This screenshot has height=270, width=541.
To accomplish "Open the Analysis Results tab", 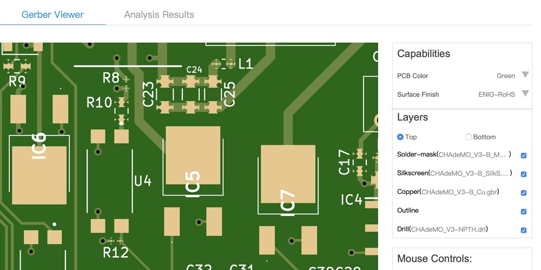I will (x=159, y=15).
